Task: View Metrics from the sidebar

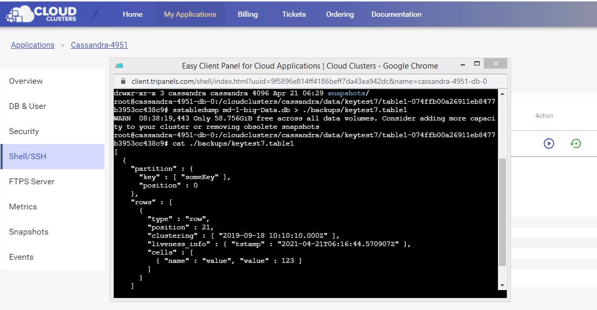Action: click(52, 206)
